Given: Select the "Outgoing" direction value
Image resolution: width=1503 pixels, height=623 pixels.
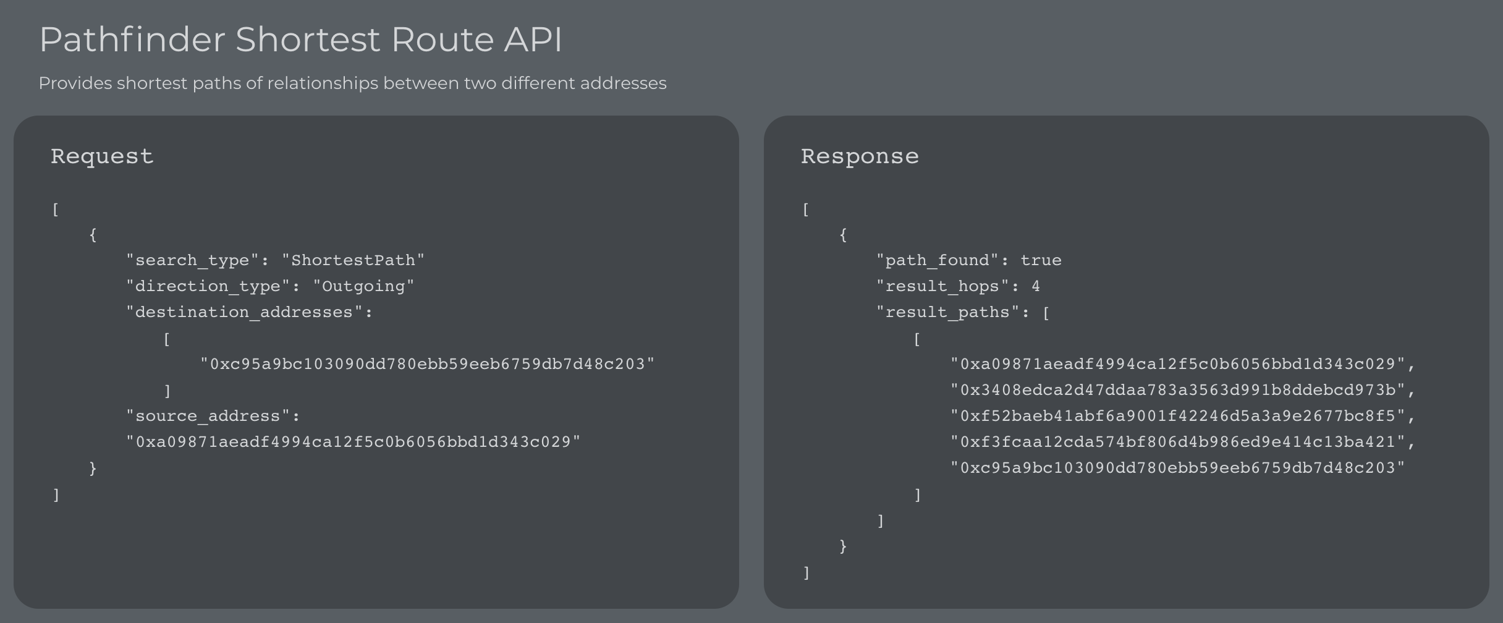Looking at the screenshot, I should tap(363, 286).
